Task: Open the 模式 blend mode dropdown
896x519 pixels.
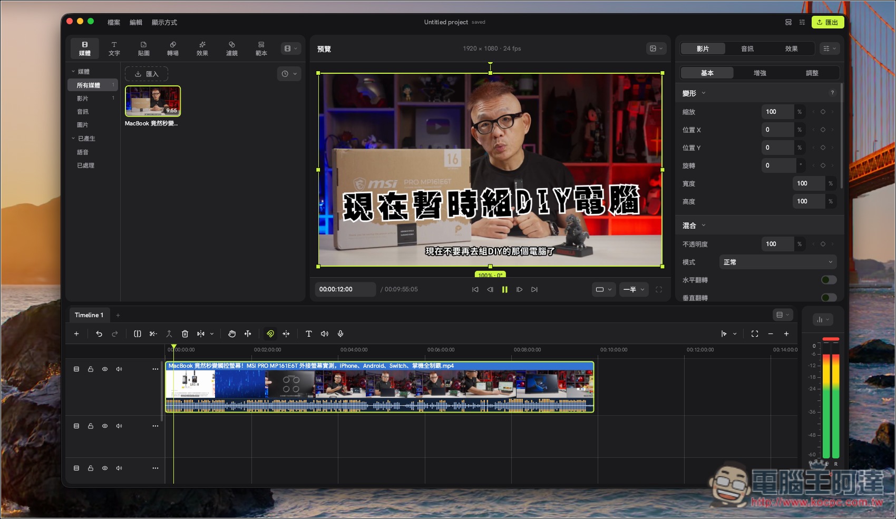Action: [778, 262]
